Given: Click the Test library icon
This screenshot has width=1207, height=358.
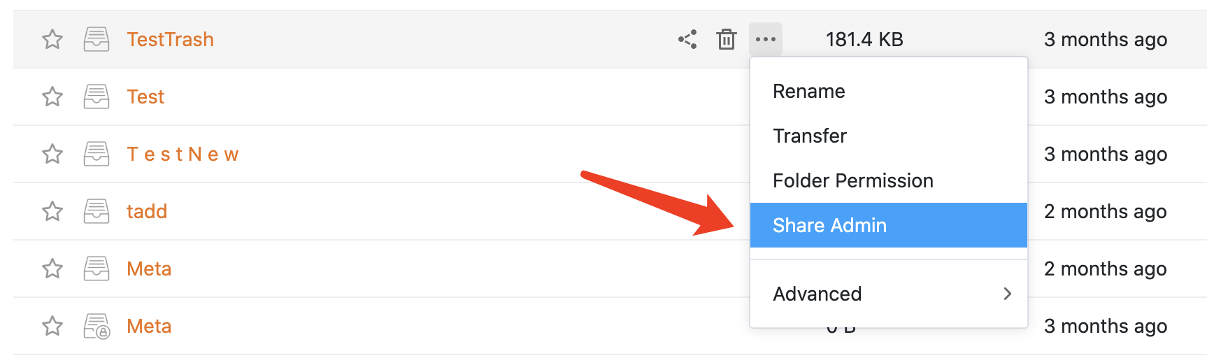Looking at the screenshot, I should coord(97,96).
